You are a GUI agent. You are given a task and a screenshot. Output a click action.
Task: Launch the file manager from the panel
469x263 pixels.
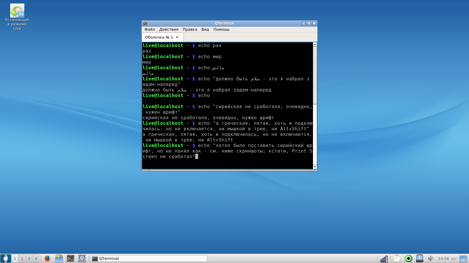pyautogui.click(x=59, y=258)
